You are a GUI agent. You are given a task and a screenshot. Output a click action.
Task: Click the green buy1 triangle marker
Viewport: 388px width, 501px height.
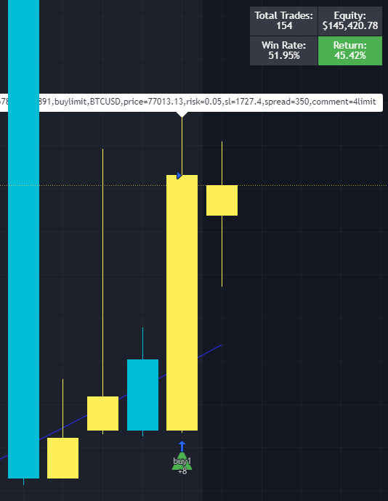coord(182,461)
